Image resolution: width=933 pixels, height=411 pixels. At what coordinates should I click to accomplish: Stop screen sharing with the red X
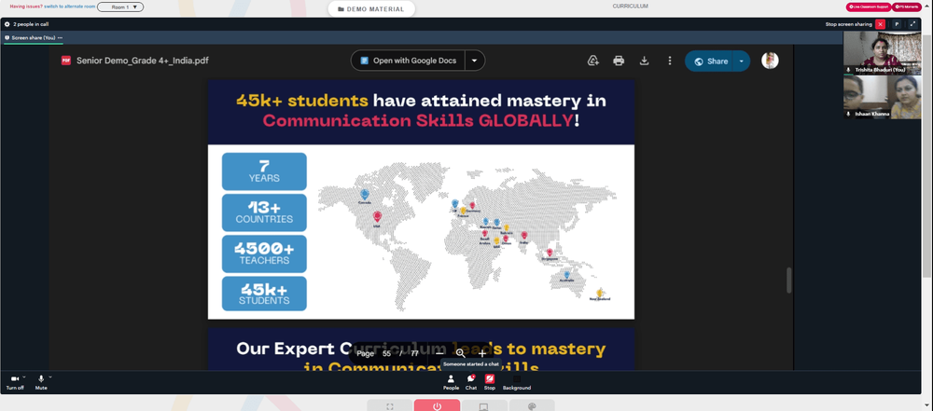click(880, 24)
